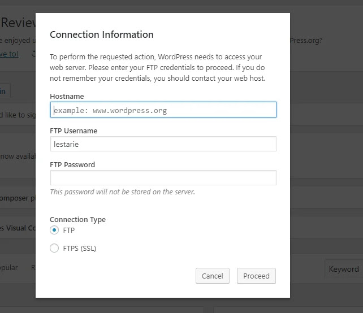Click the Review heading behind the dialog
The height and width of the screenshot is (313, 363).
tap(18, 23)
